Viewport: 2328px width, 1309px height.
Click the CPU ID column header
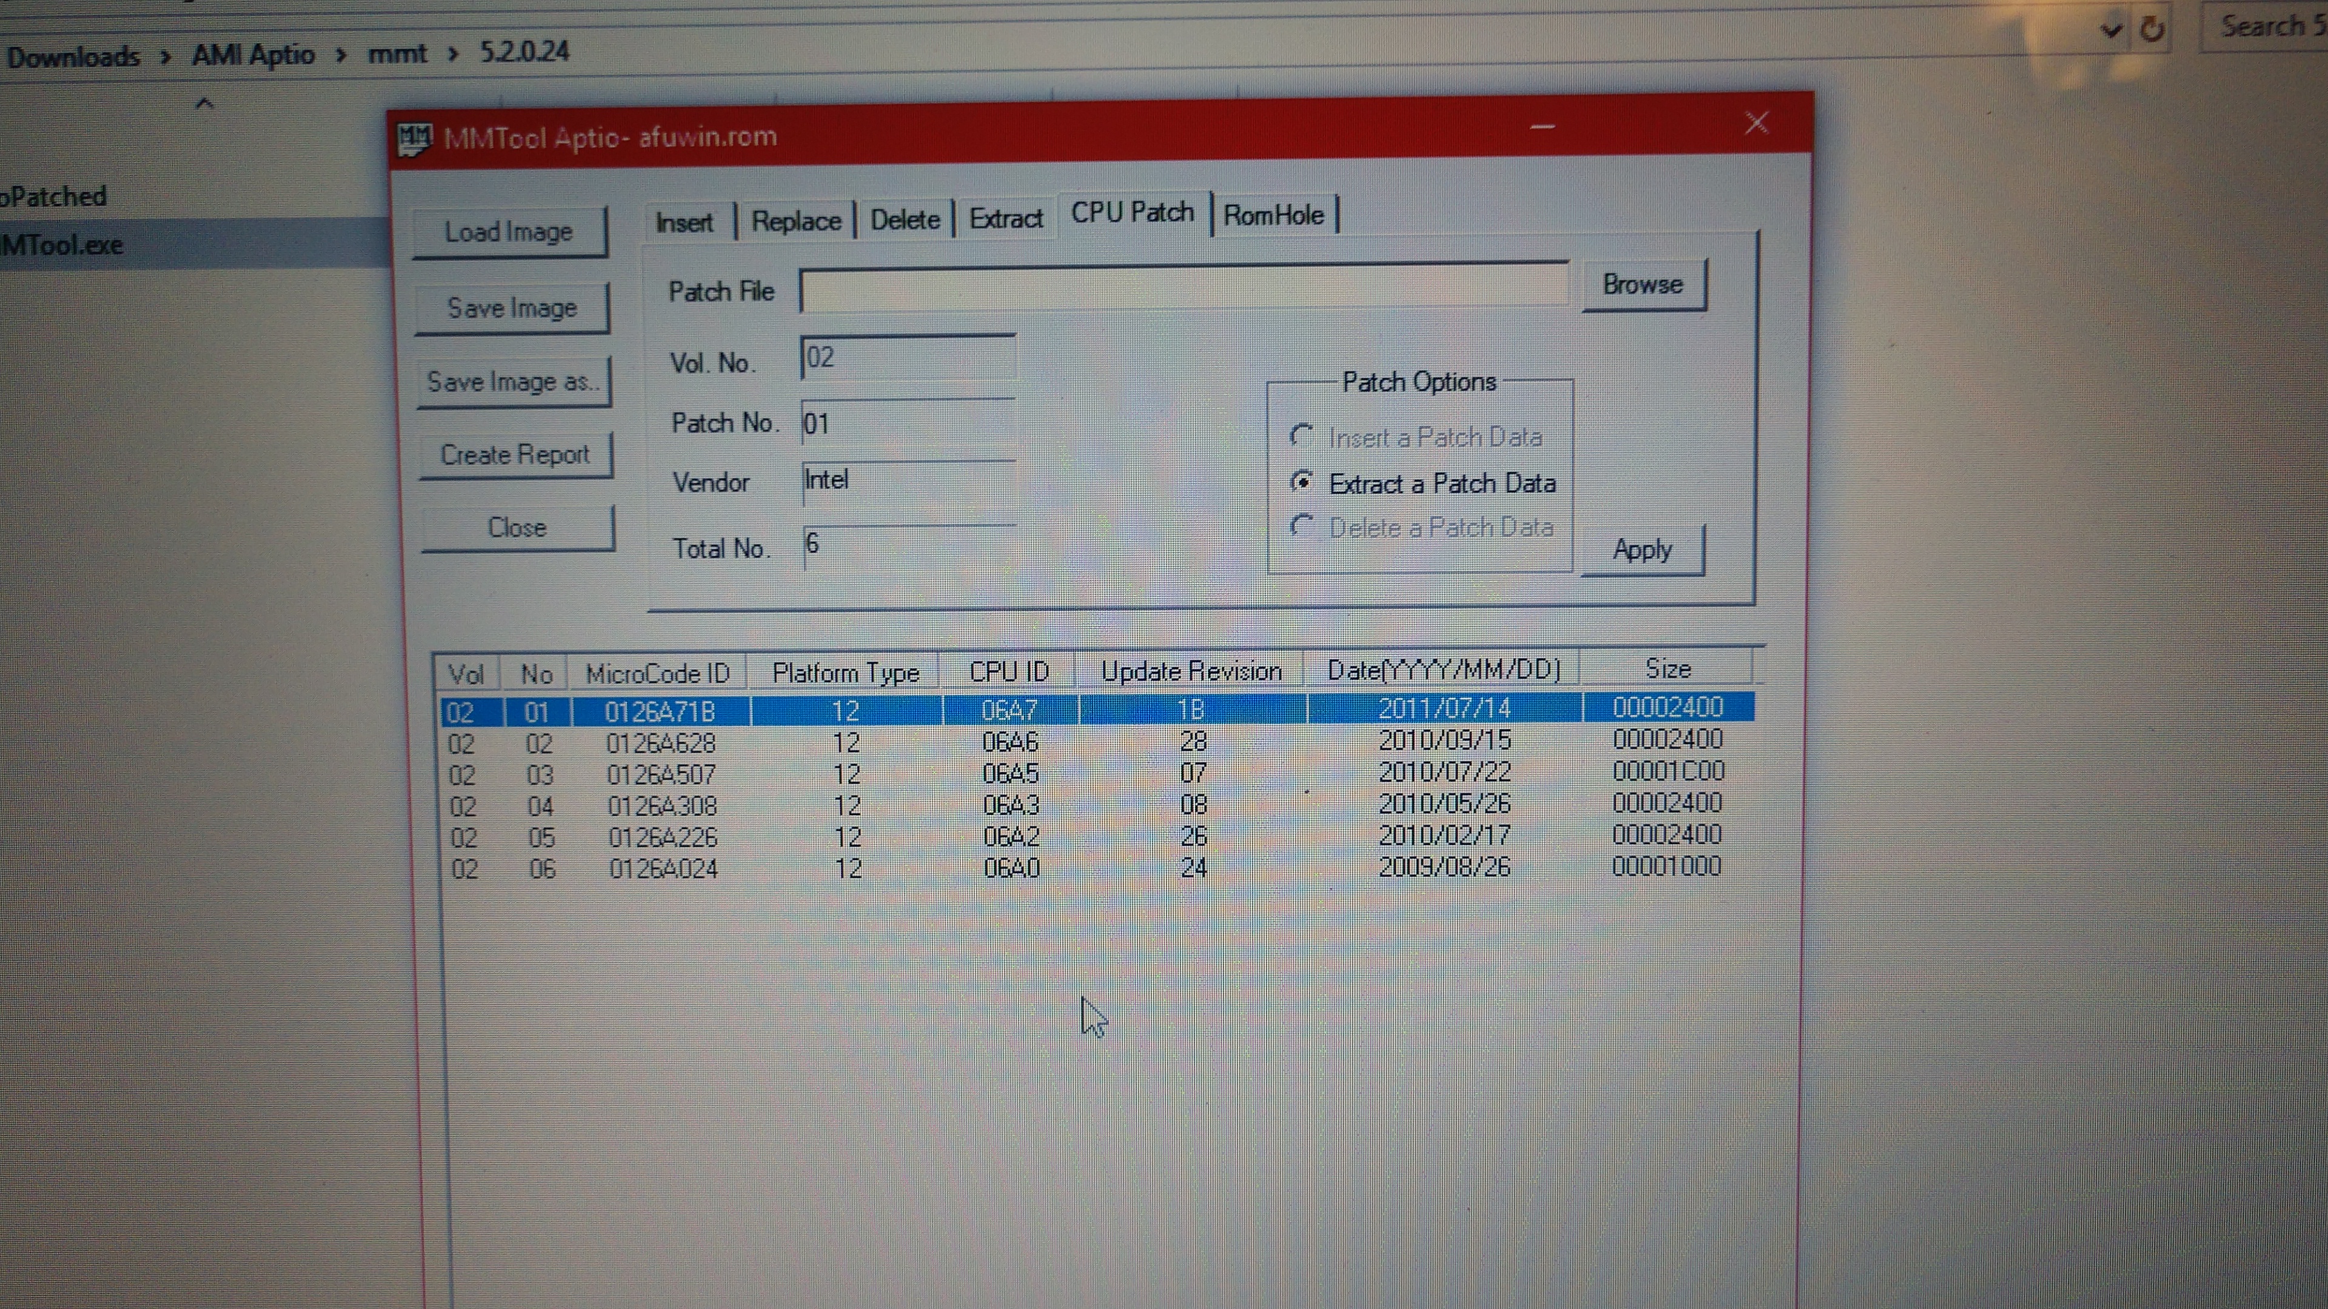(1009, 671)
